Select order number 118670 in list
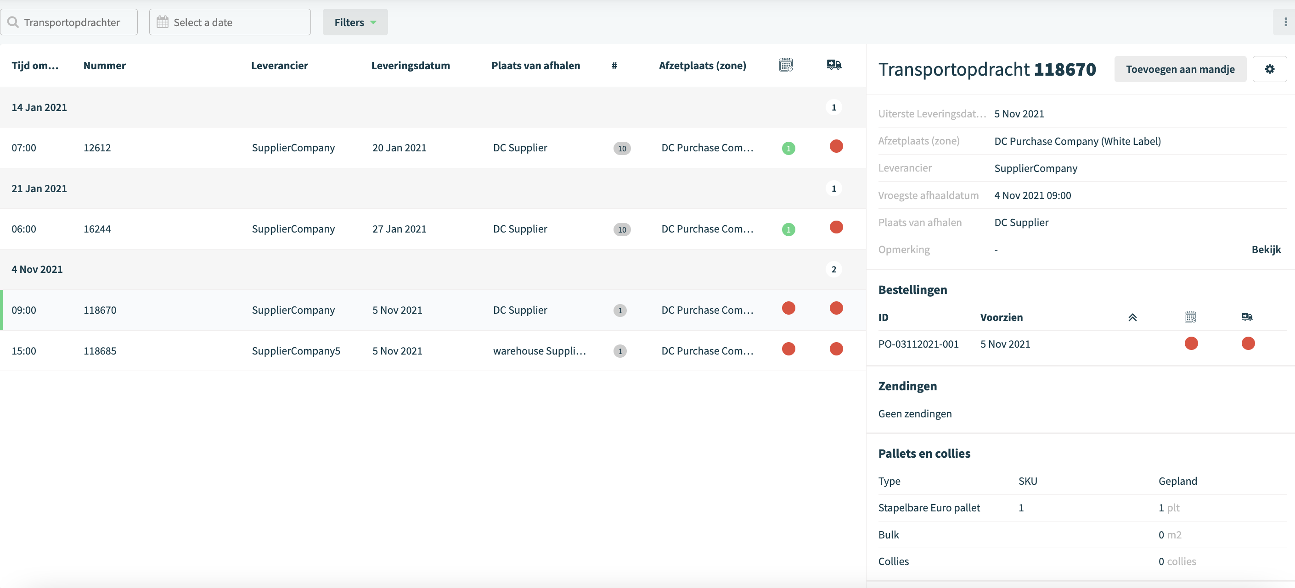 tap(100, 311)
